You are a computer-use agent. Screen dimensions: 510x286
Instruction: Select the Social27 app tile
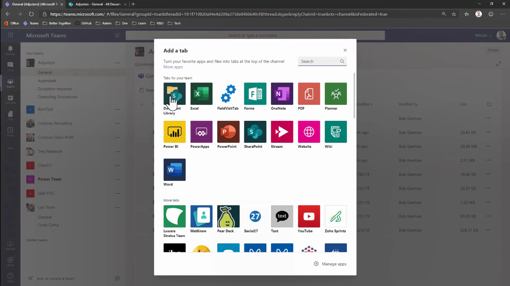[x=255, y=216]
